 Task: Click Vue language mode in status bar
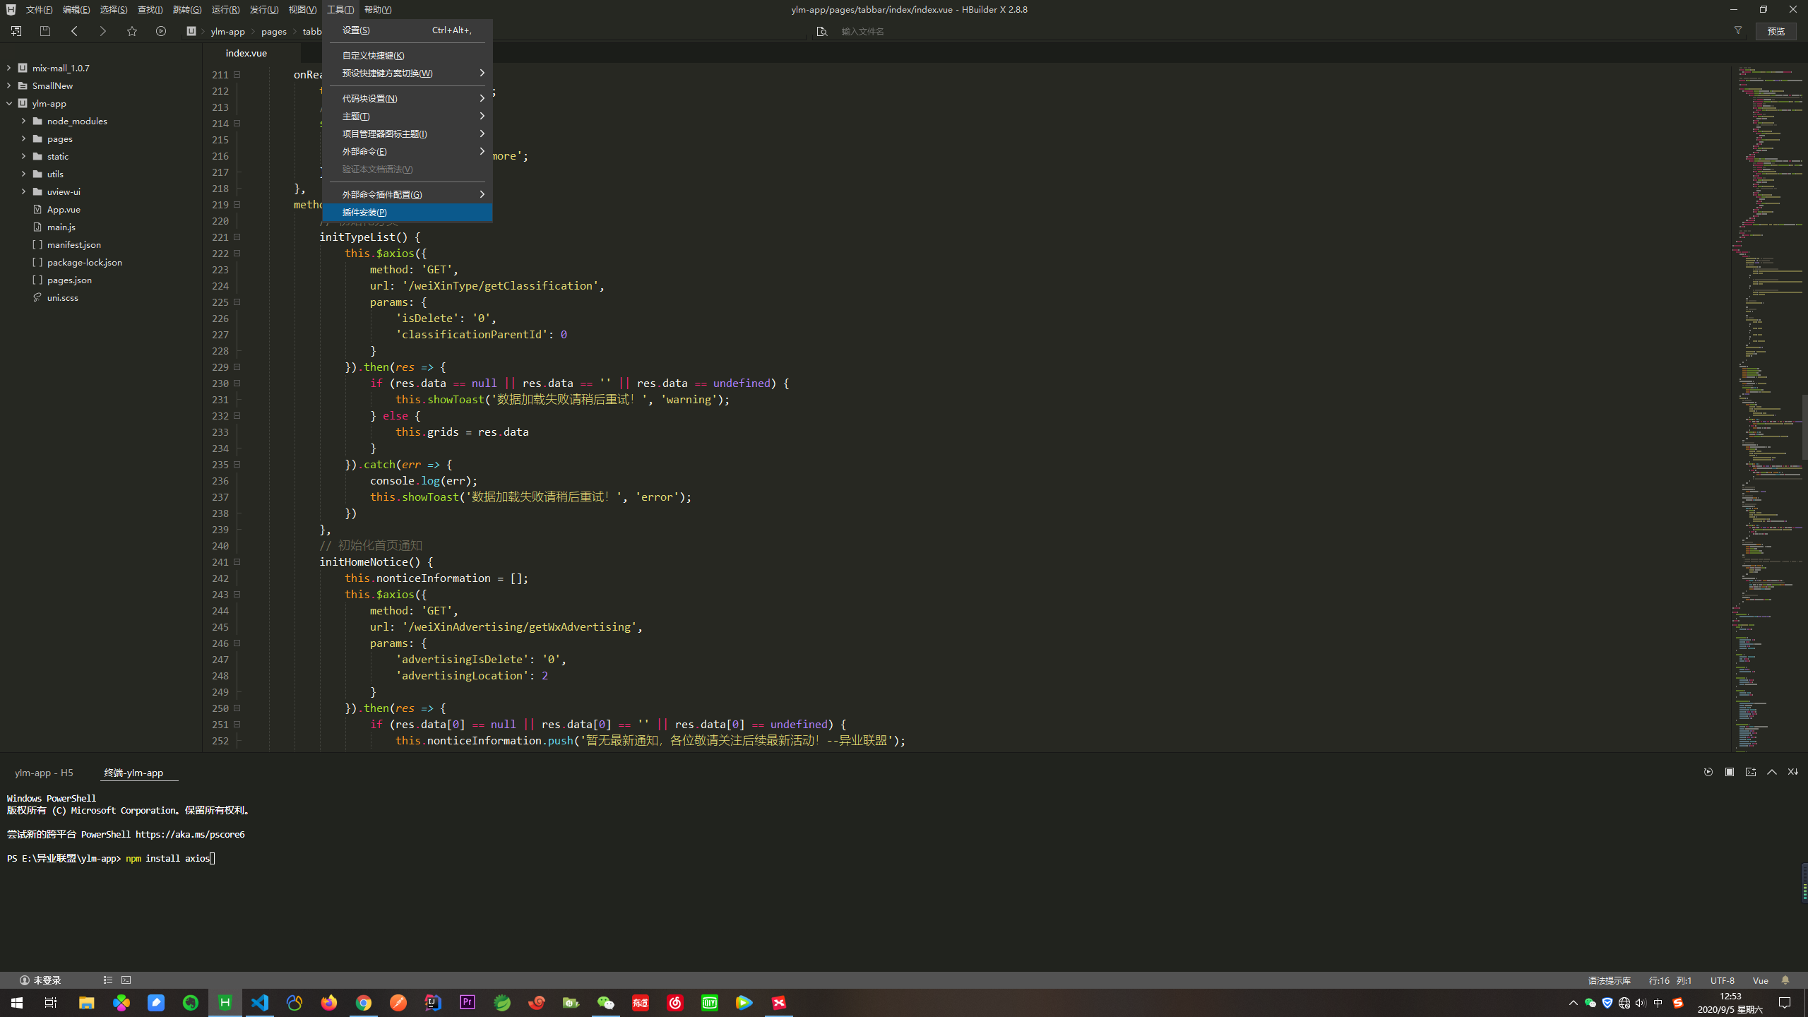coord(1761,980)
